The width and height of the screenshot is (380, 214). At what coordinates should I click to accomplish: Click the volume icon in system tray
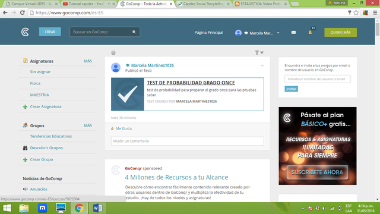tap(325, 209)
